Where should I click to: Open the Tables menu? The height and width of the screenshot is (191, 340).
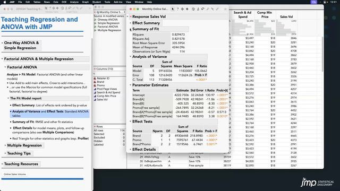(x=37, y=2)
